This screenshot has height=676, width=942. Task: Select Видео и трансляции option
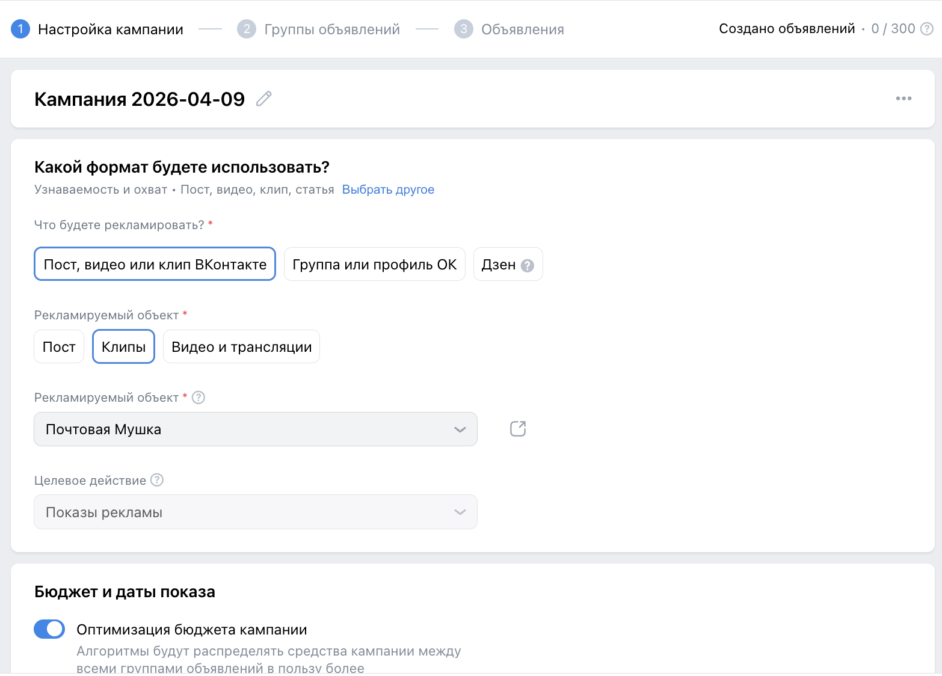point(241,346)
